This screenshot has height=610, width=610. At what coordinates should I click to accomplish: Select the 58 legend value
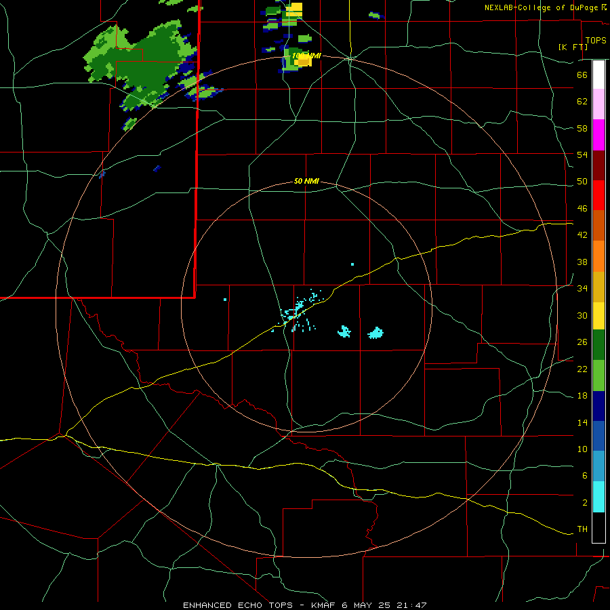(x=582, y=128)
